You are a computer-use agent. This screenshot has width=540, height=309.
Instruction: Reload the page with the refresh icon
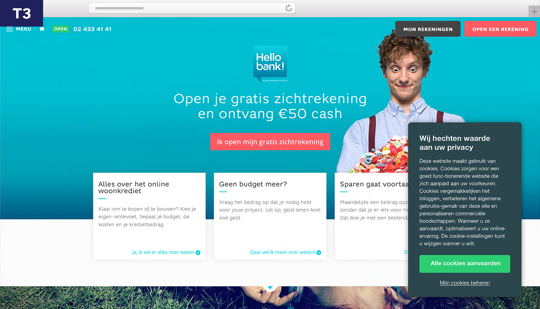coord(289,8)
